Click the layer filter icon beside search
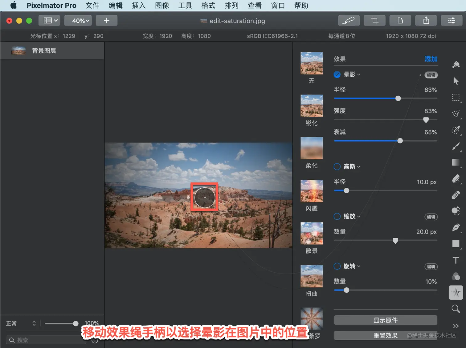Viewport: 466px width, 348px height. pos(95,340)
